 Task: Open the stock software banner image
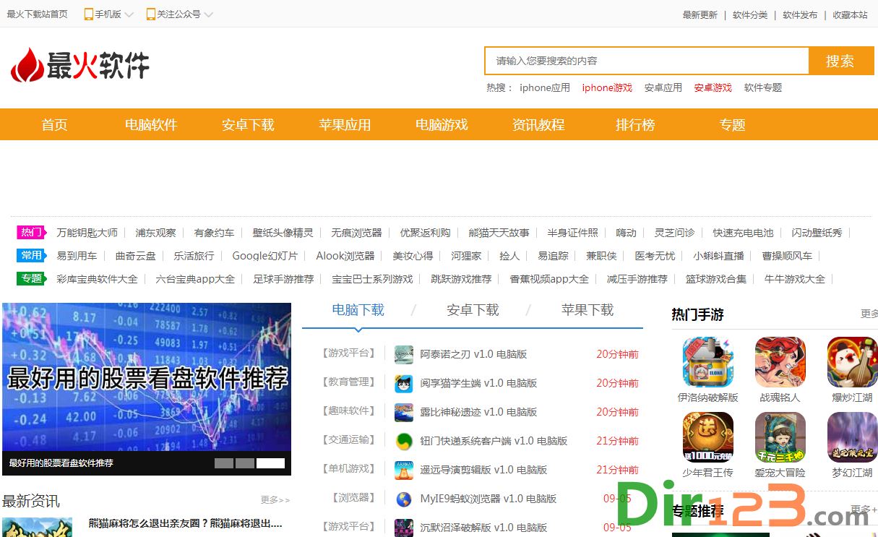[146, 377]
